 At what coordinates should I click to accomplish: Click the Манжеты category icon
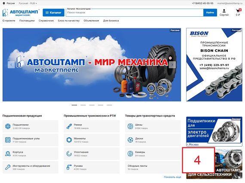pyautogui.click(x=69, y=140)
